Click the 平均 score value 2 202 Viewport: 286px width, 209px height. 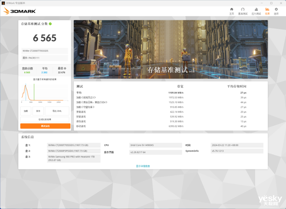coord(44,73)
